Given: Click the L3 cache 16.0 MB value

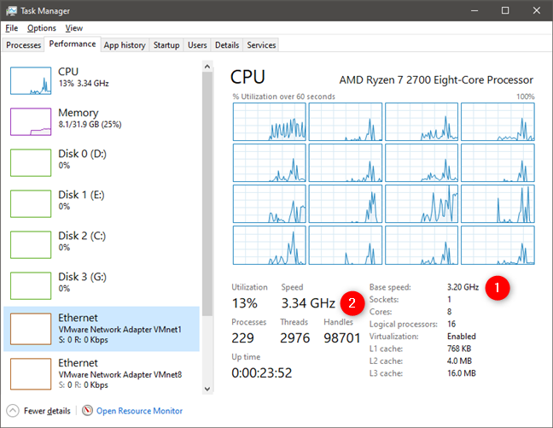Looking at the screenshot, I should [462, 373].
